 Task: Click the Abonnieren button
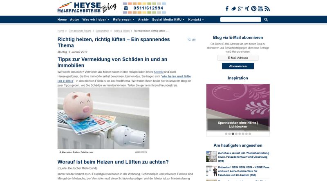point(238,66)
